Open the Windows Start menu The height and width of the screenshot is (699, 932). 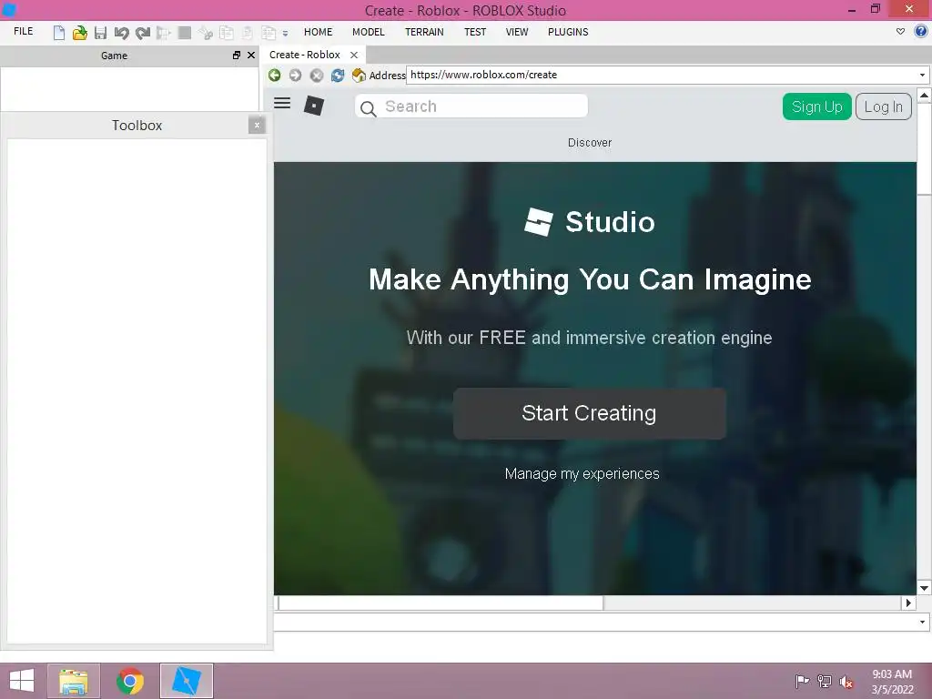coord(22,681)
